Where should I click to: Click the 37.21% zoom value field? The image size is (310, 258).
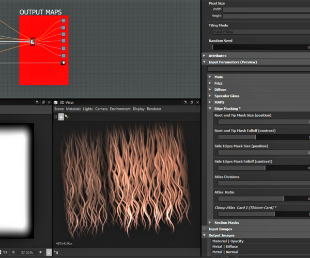[x=27, y=252]
